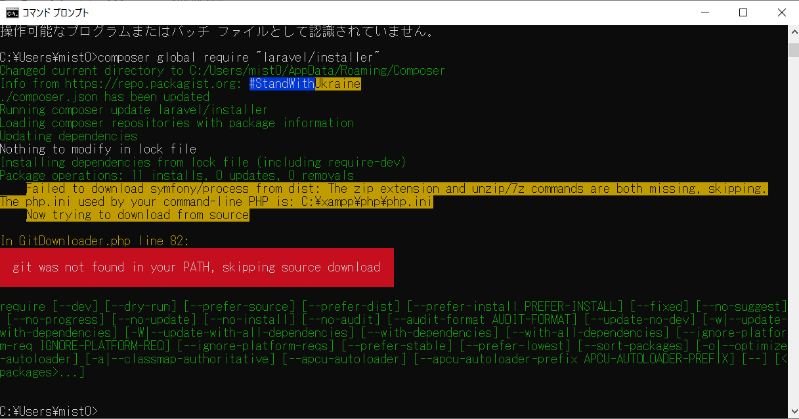Select the red git not found error message
This screenshot has width=799, height=419.
pos(197,267)
